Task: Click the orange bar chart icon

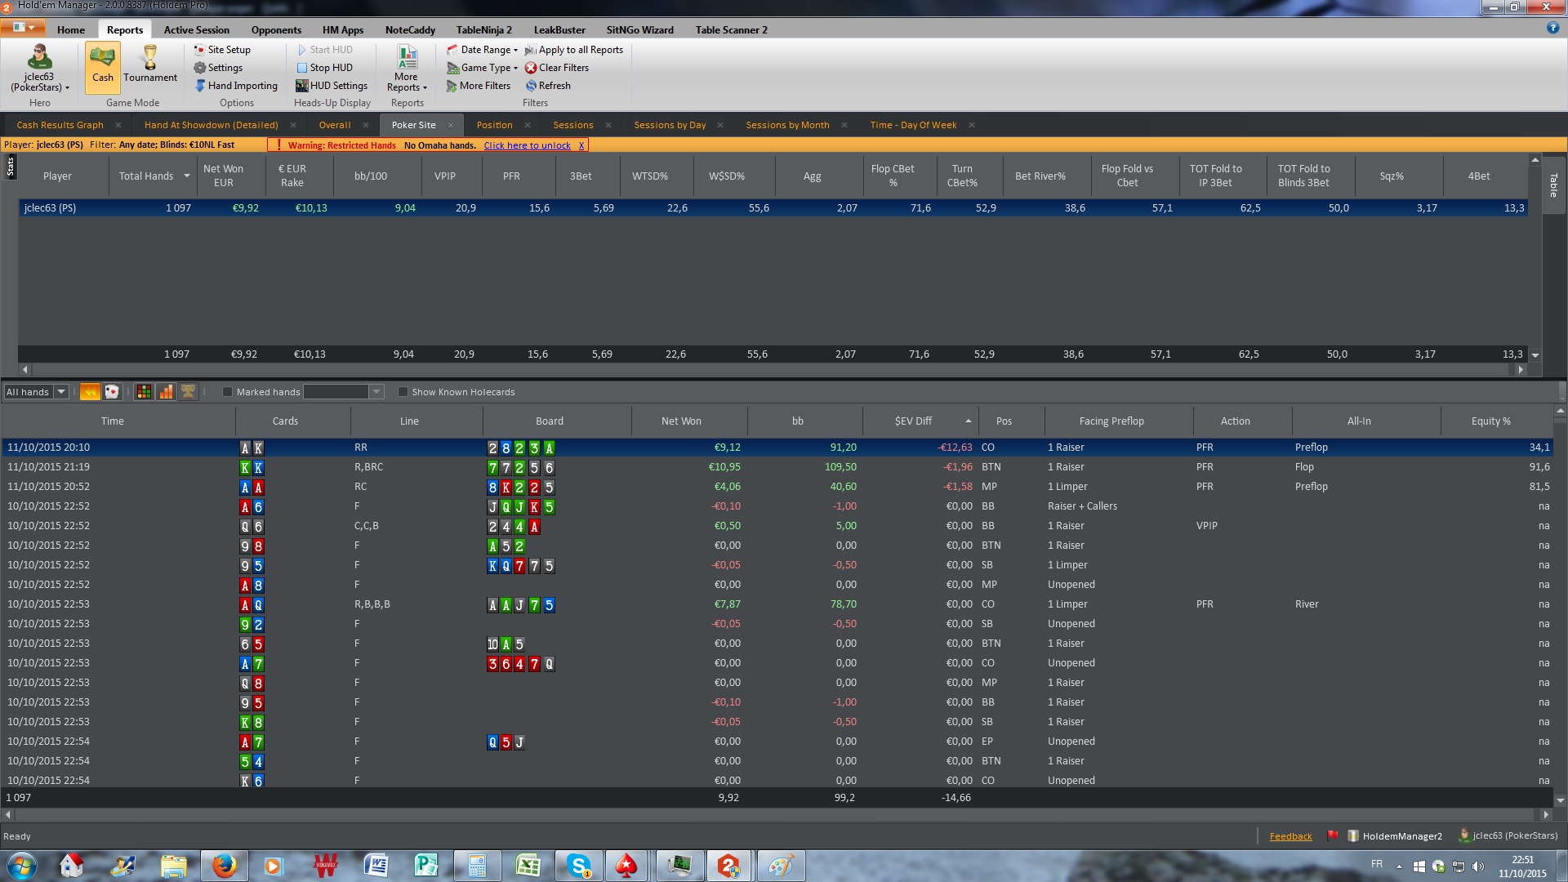Action: click(166, 392)
